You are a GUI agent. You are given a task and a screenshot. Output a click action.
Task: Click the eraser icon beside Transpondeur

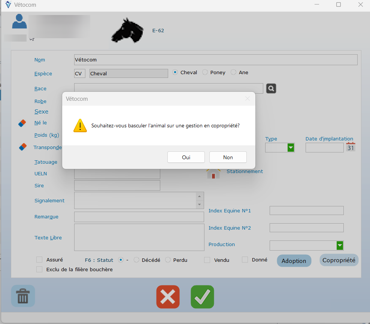[x=22, y=147]
